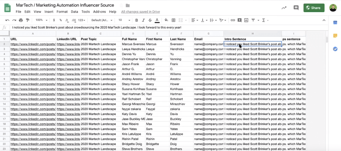
Task: Click the green Share button
Action: pos(314,8)
